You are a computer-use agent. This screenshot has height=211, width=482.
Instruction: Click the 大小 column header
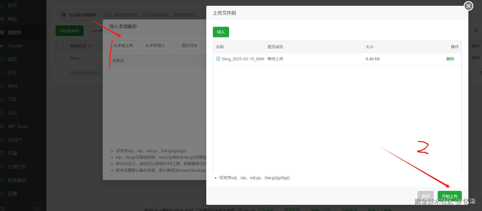[370, 47]
